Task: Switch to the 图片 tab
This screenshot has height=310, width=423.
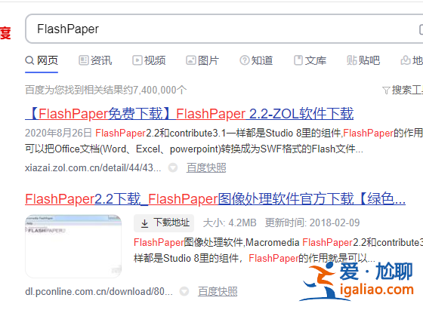Action: tap(202, 60)
